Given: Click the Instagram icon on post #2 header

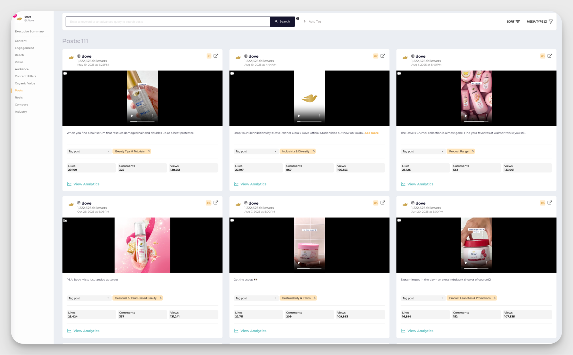Looking at the screenshot, I should [x=246, y=56].
